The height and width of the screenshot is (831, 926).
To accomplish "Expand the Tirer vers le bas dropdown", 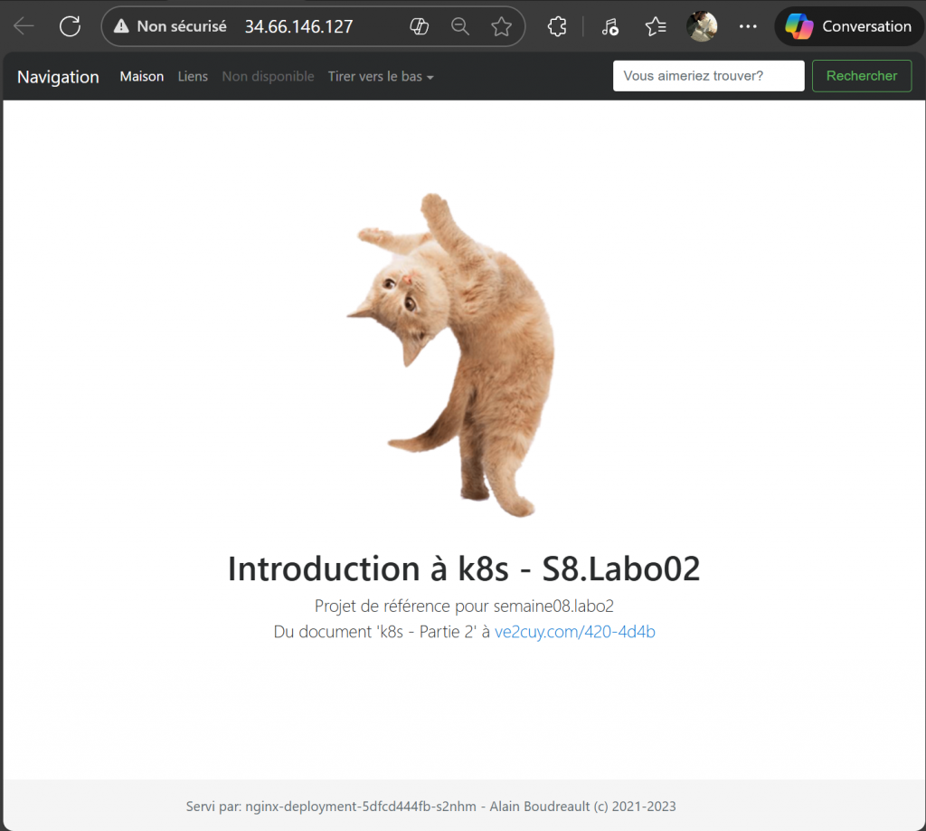I will coord(381,77).
